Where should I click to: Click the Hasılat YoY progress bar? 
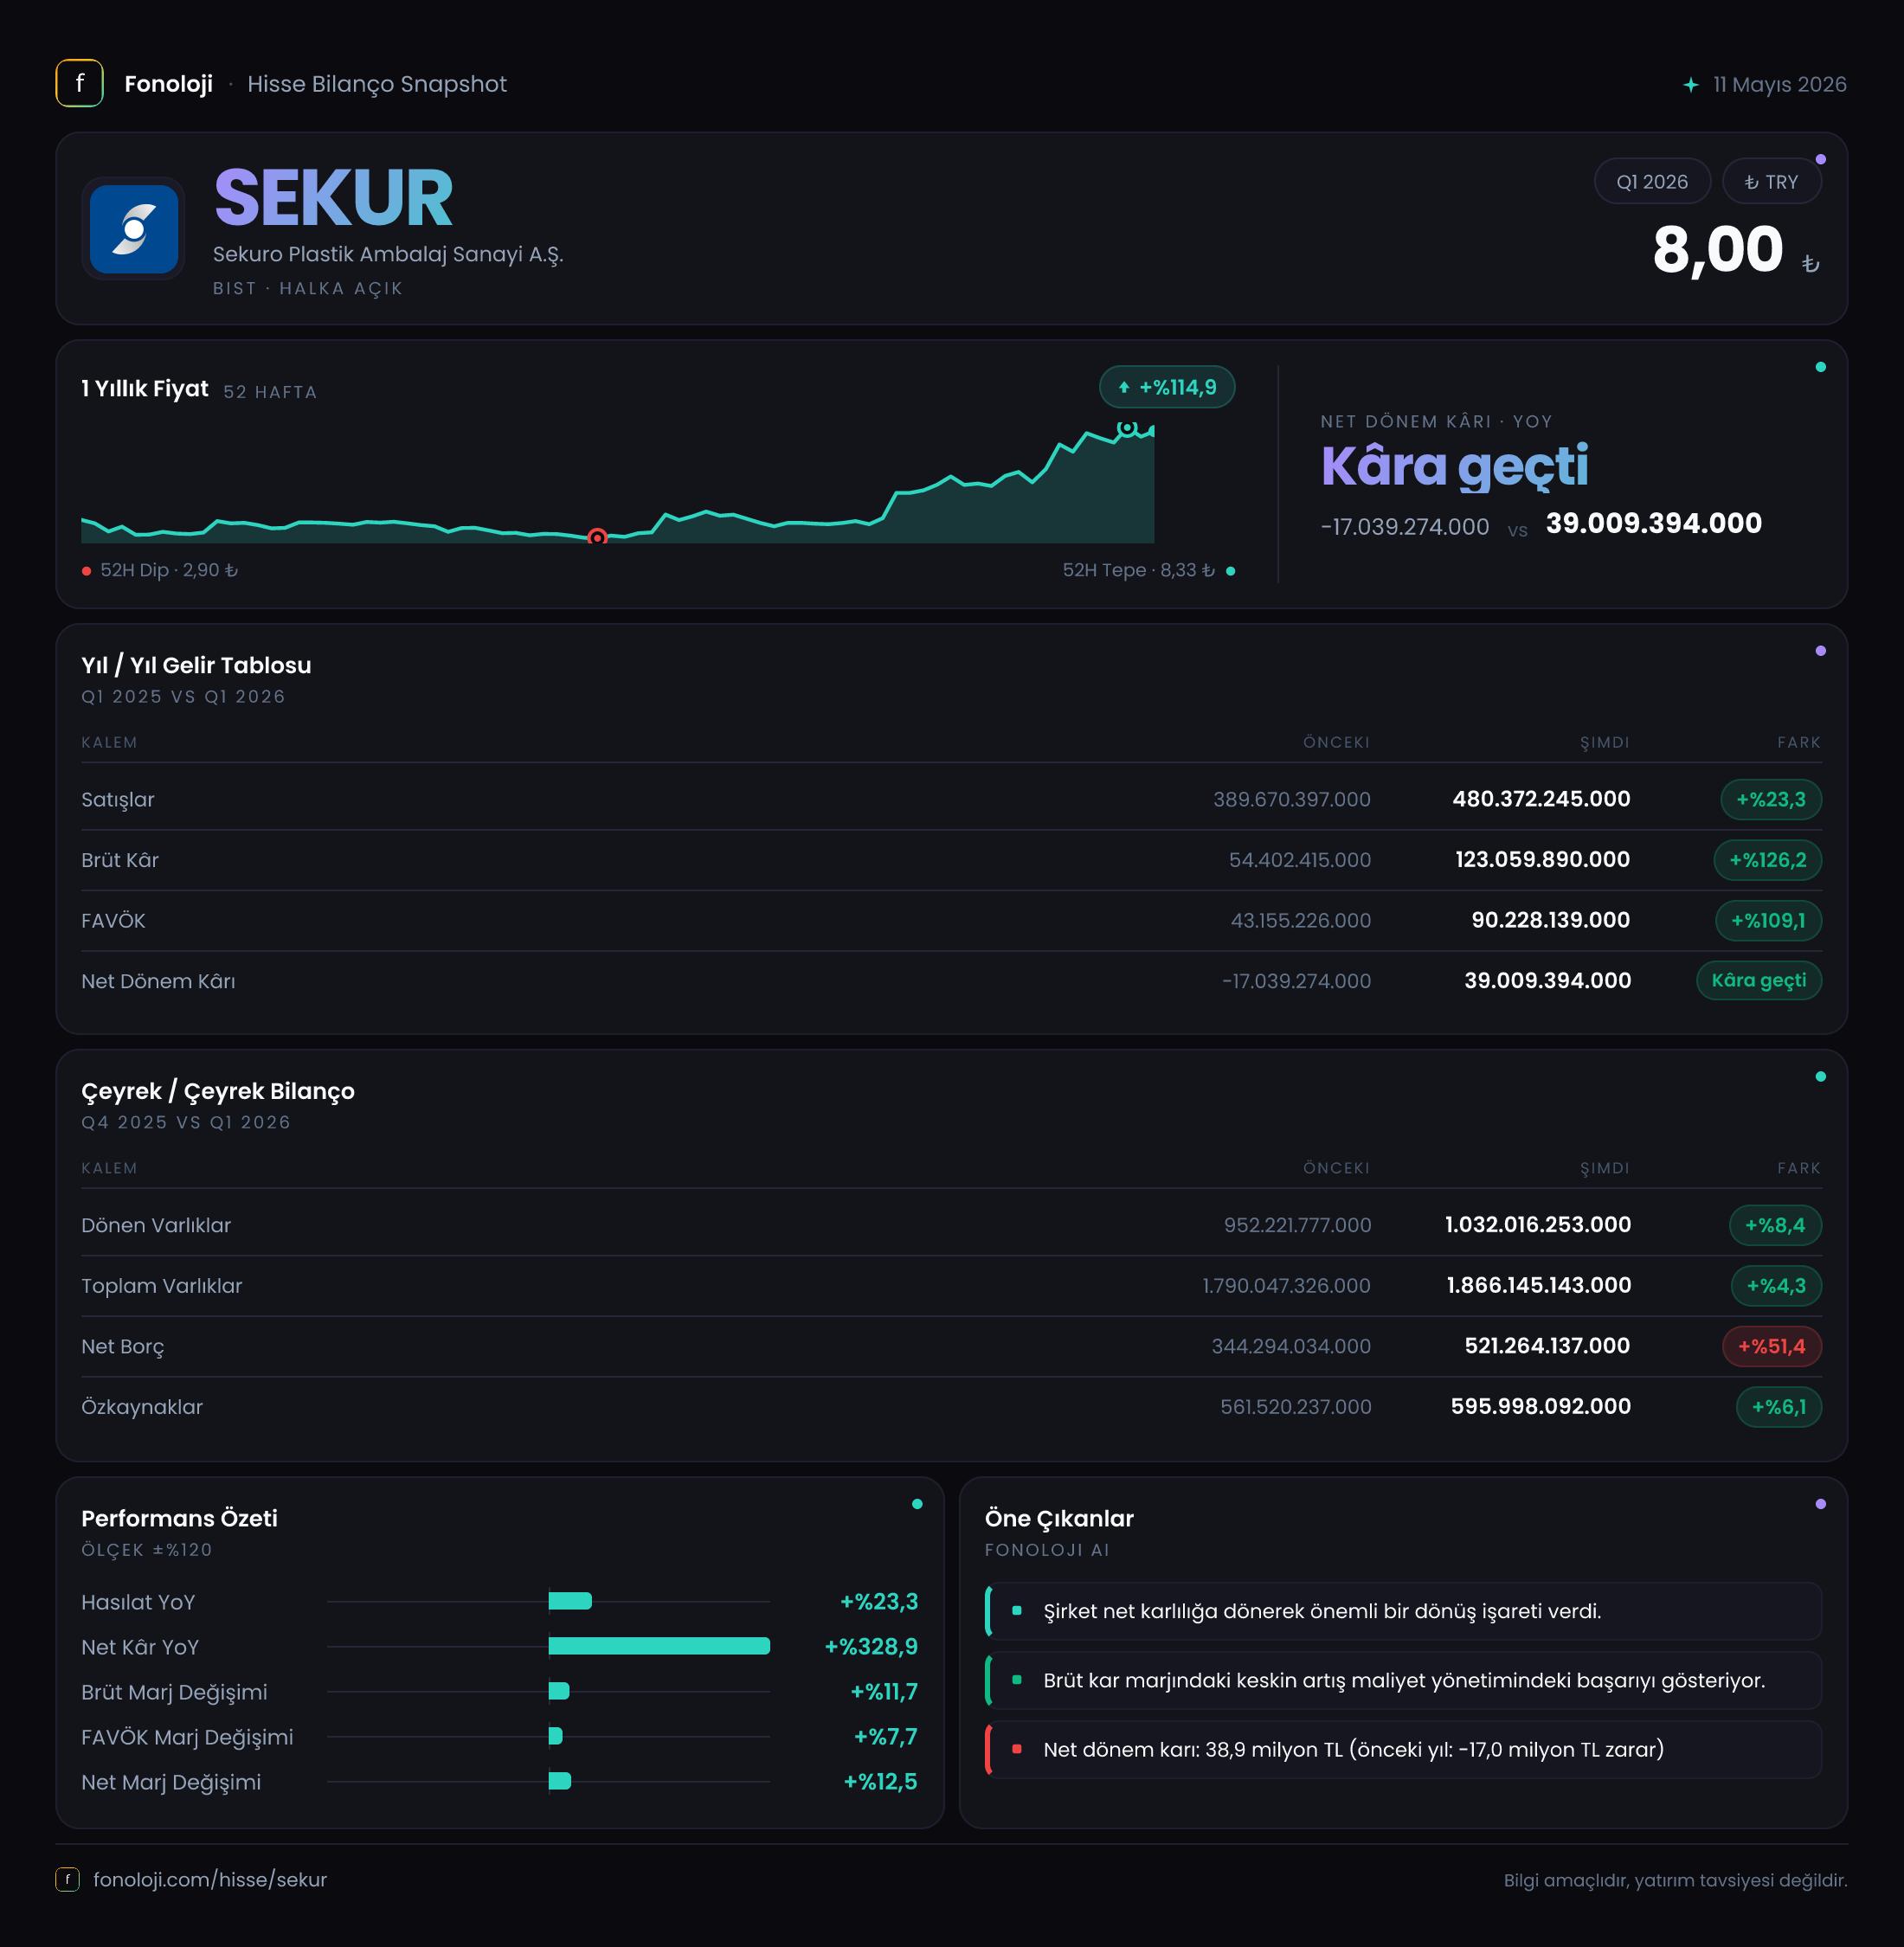click(570, 1602)
